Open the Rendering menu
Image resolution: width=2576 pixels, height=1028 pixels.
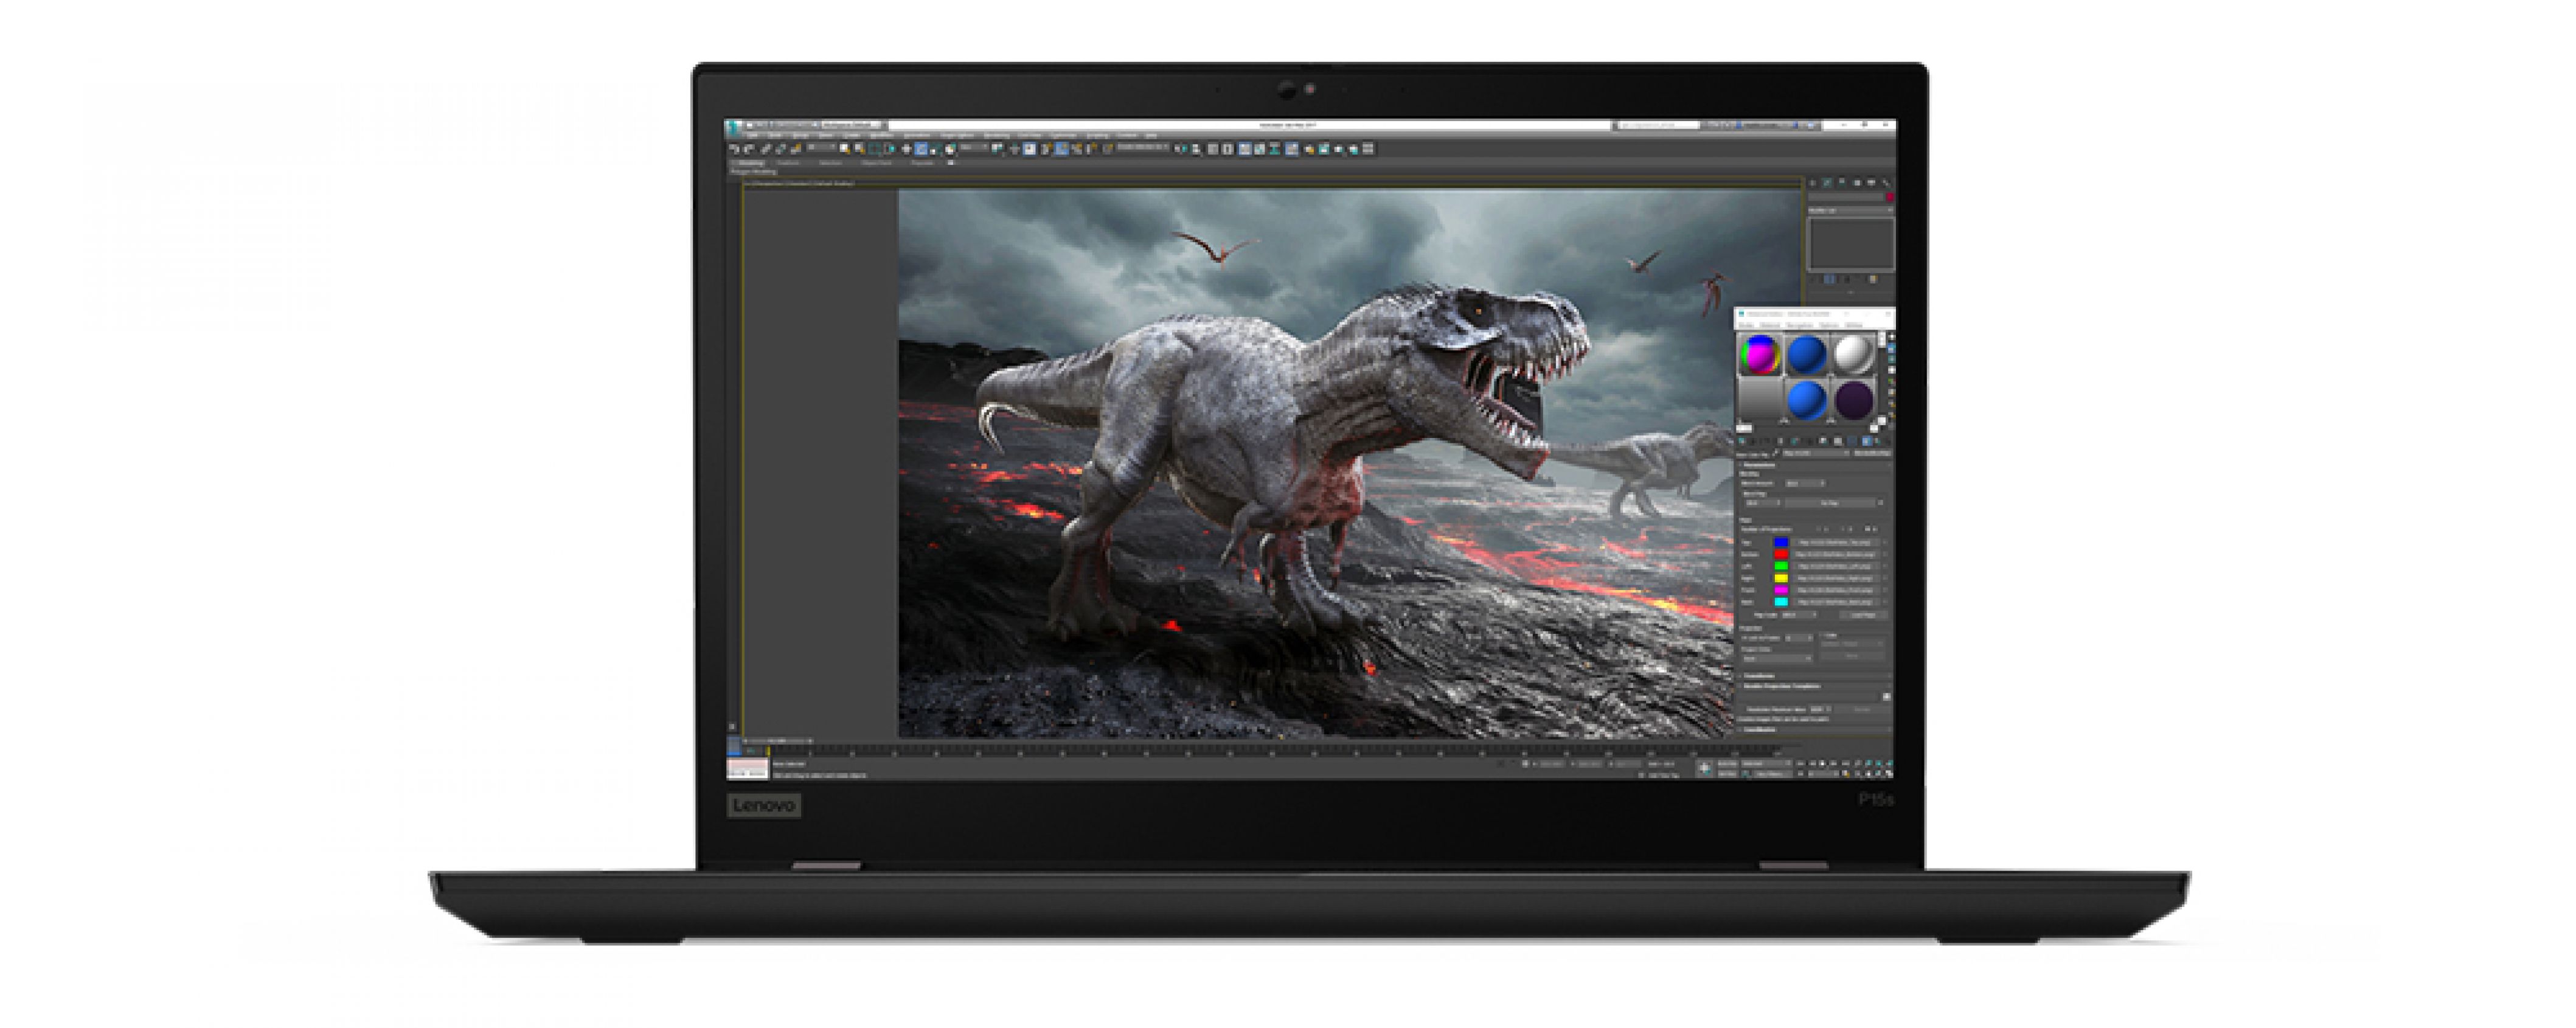click(997, 136)
